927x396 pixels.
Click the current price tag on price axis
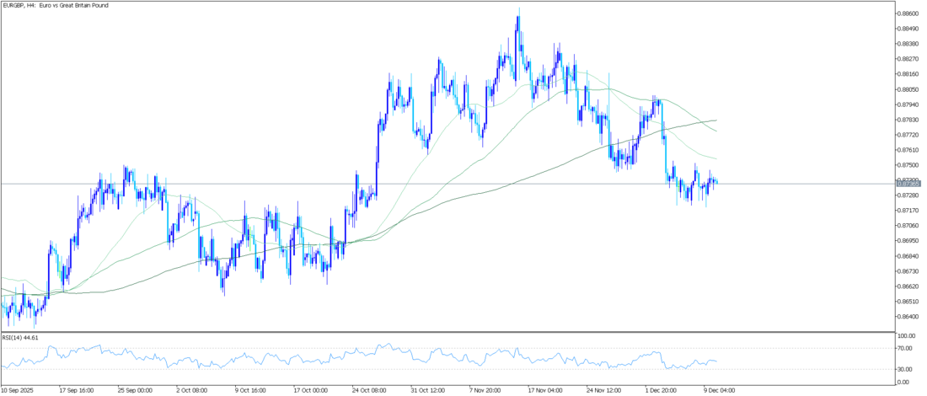[x=907, y=183]
